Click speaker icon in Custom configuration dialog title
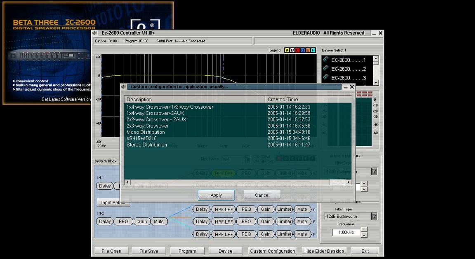The image size is (476, 259). pos(123,86)
